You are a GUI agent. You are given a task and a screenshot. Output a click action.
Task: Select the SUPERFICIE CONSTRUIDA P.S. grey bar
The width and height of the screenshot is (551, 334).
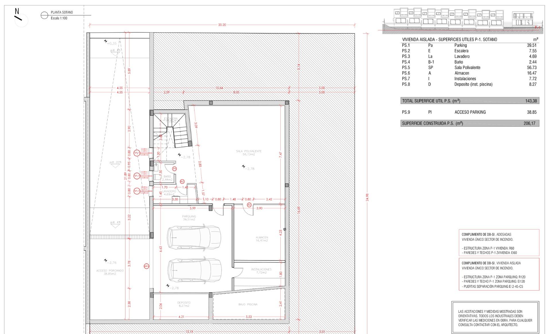[469, 123]
